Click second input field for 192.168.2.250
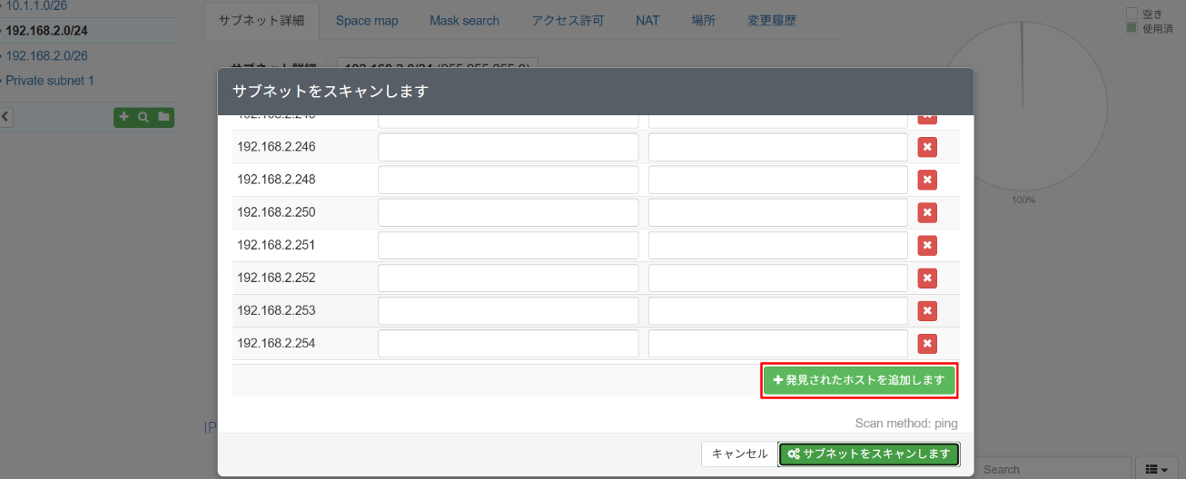Viewport: 1186px width, 479px height. (x=778, y=212)
